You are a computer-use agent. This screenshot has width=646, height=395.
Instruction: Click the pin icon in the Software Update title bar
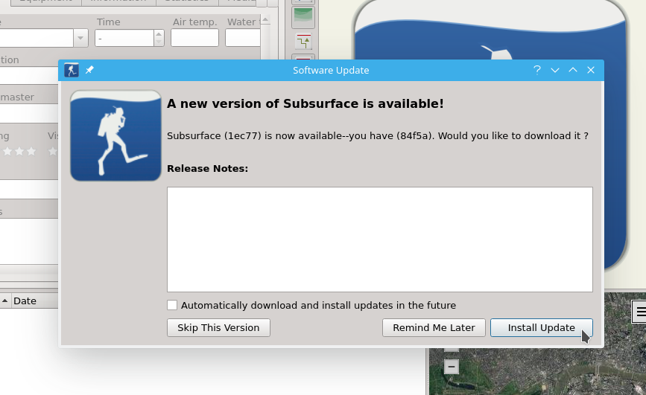(x=89, y=70)
